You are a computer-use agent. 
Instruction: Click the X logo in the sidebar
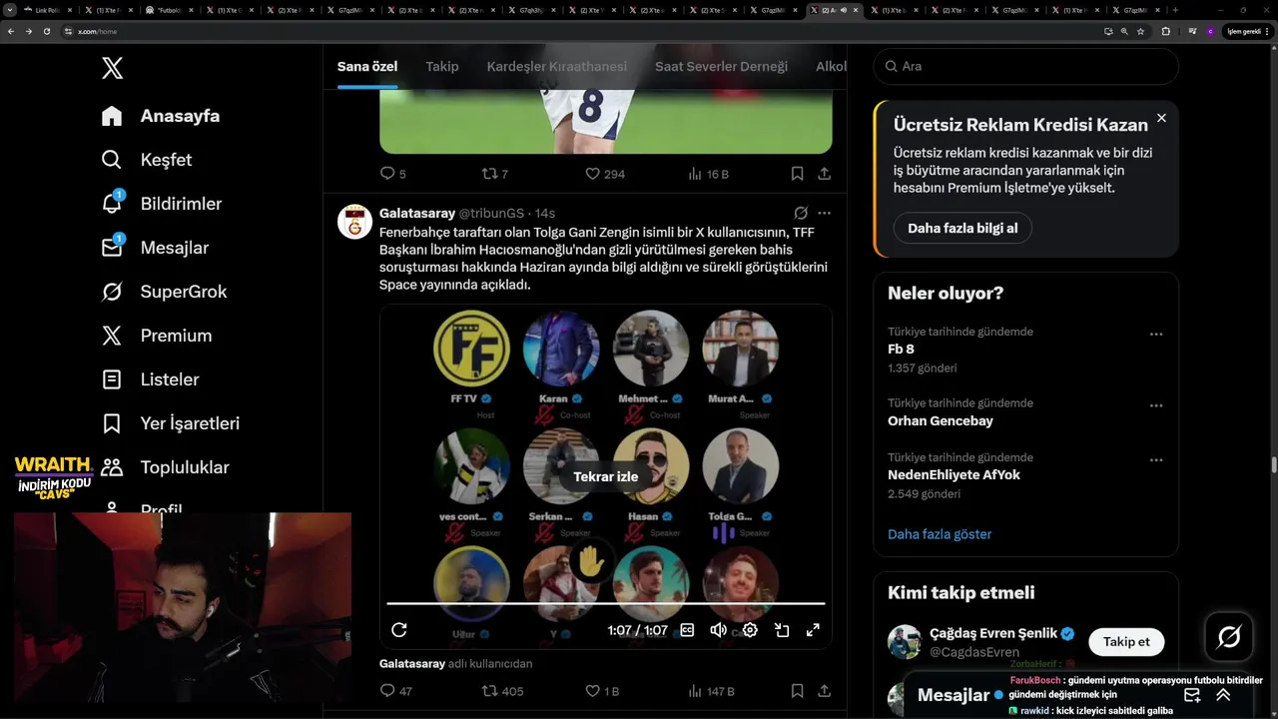[112, 68]
